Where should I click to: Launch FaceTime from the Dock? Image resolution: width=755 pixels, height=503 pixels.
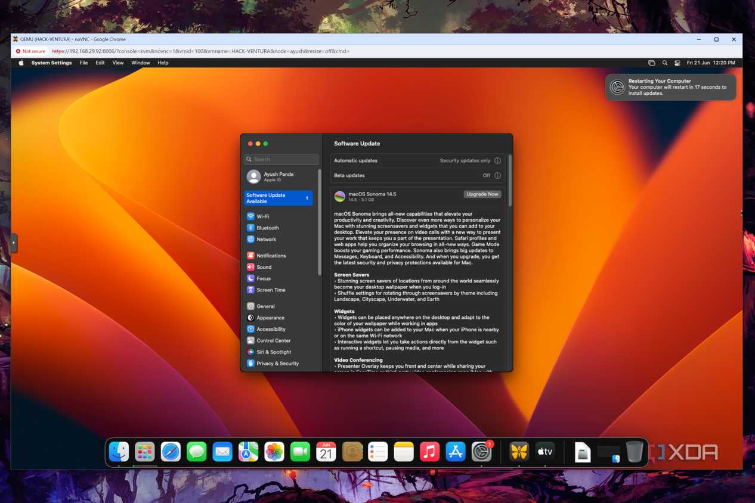(x=300, y=452)
